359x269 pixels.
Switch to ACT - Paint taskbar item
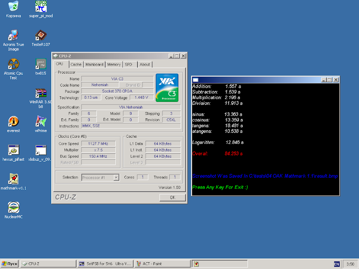(162, 264)
